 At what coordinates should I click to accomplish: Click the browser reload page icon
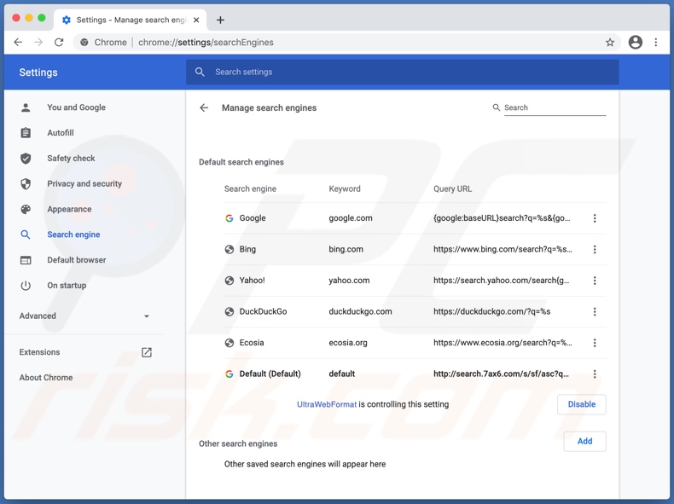[x=59, y=42]
